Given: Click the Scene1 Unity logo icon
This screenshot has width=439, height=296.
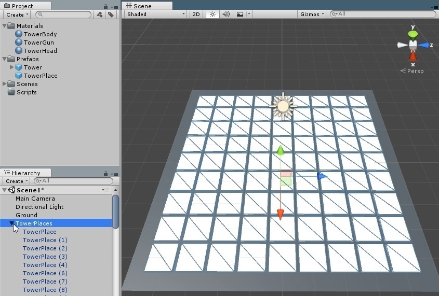Looking at the screenshot, I should (11, 190).
